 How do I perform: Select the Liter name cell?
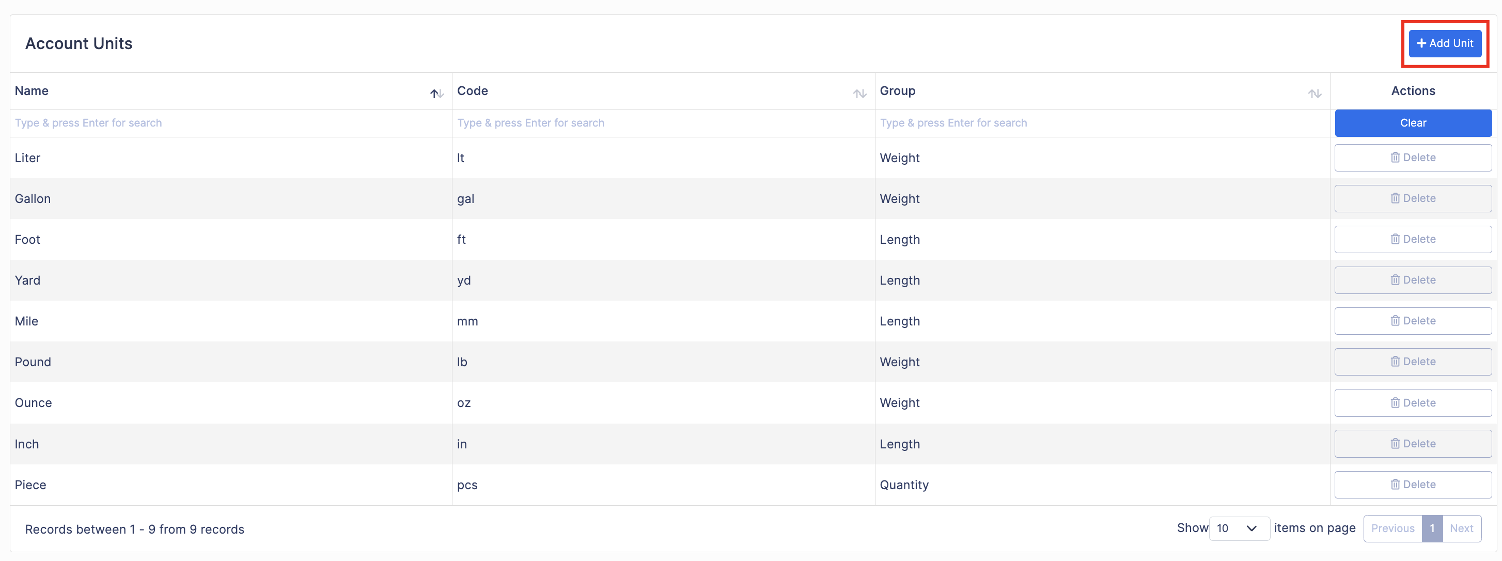point(231,158)
